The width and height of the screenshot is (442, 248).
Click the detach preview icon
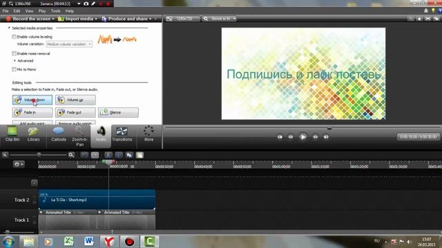point(436,19)
